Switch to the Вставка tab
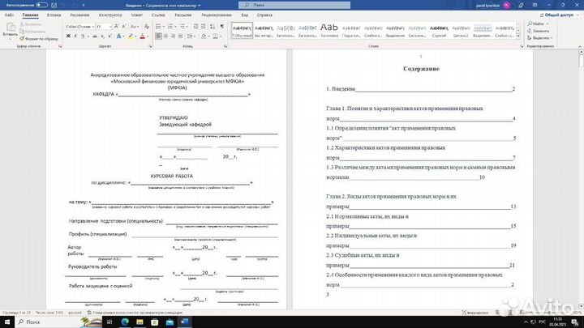This screenshot has height=328, width=584. coord(54,15)
